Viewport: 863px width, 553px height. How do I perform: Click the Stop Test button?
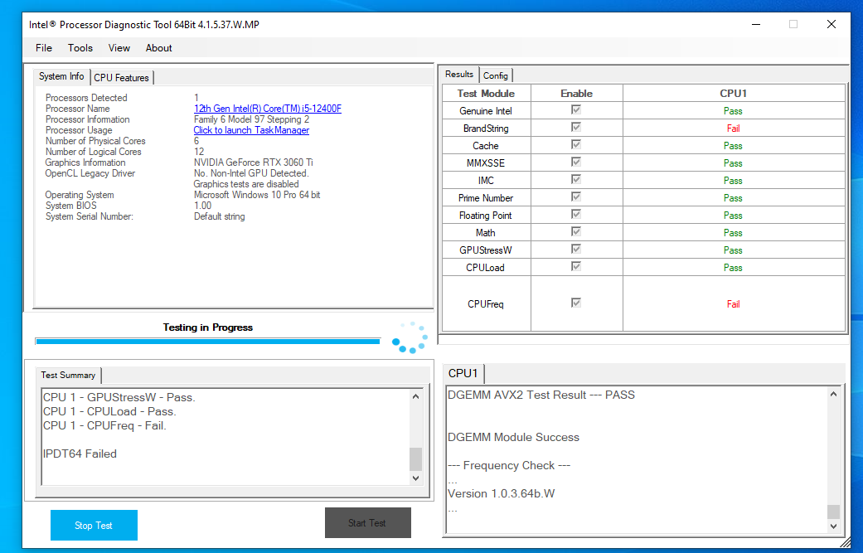tap(94, 525)
